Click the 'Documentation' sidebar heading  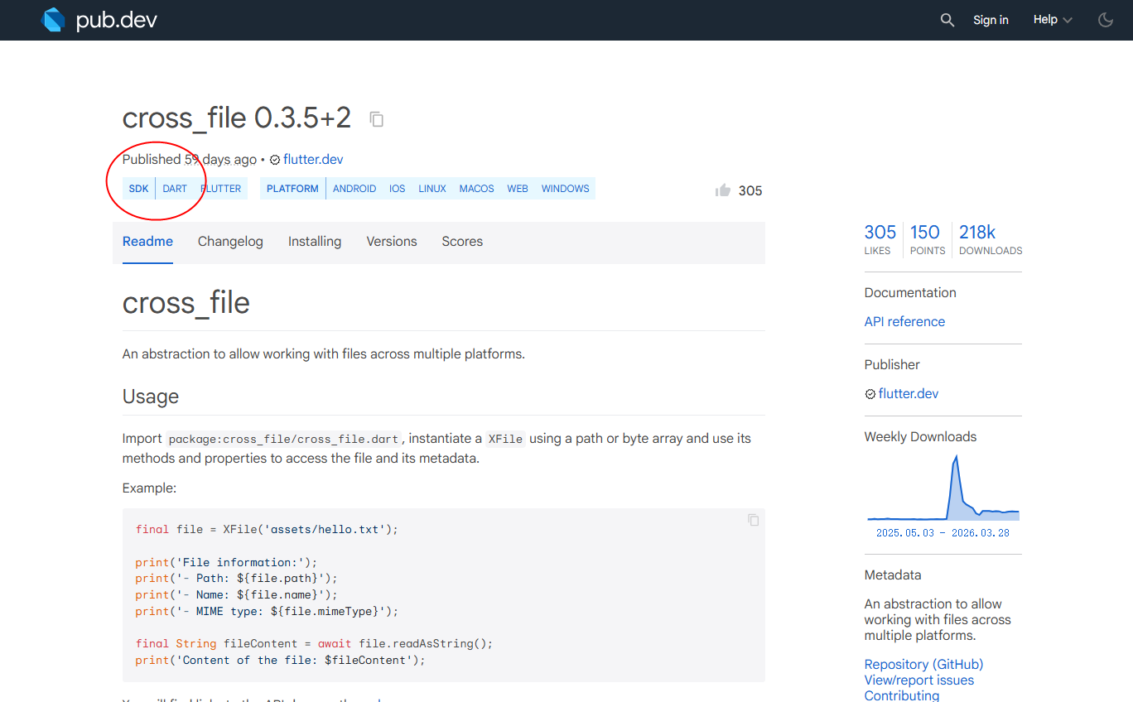click(x=910, y=293)
